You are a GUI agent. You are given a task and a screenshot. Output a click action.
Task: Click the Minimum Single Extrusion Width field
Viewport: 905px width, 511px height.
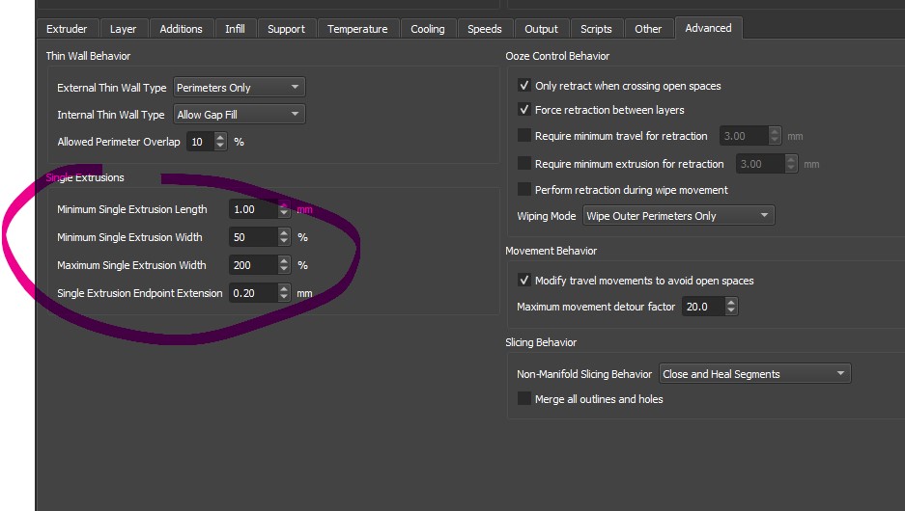tap(253, 237)
